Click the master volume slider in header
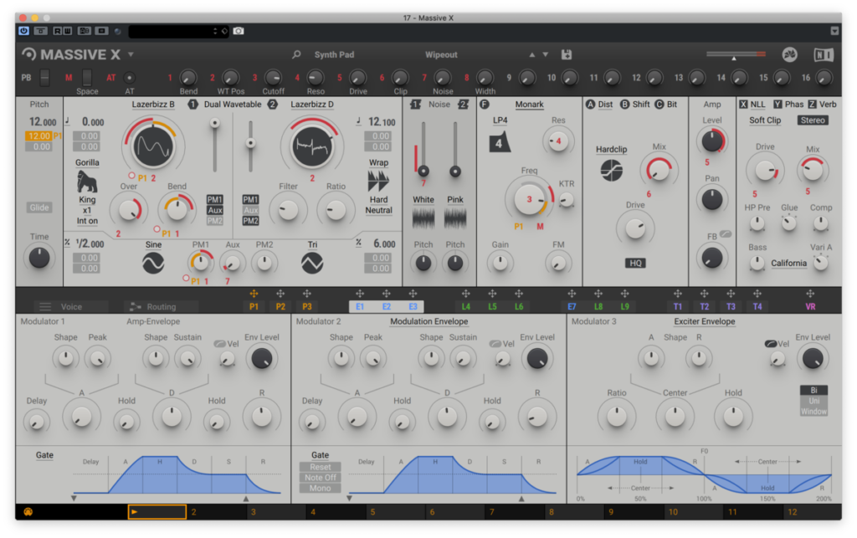Screen dimensions: 857x538 tap(735, 54)
